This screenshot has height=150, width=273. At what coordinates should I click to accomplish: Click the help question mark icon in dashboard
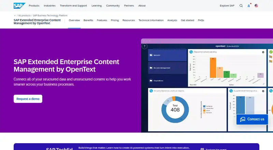click(144, 46)
